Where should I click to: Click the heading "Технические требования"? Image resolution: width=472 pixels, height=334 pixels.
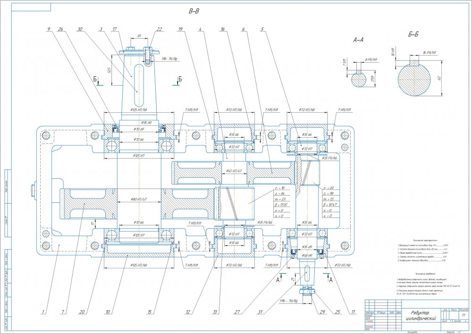click(x=425, y=274)
